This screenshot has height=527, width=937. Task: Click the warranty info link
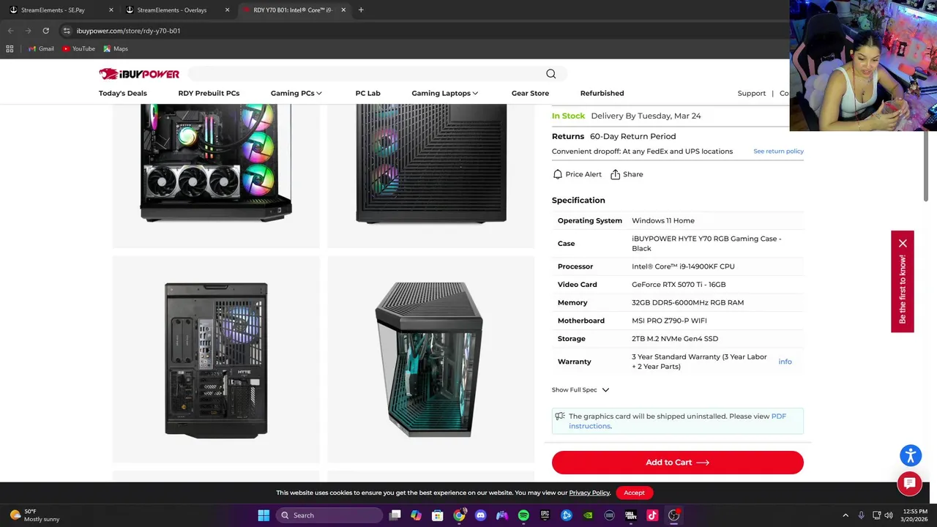(785, 362)
